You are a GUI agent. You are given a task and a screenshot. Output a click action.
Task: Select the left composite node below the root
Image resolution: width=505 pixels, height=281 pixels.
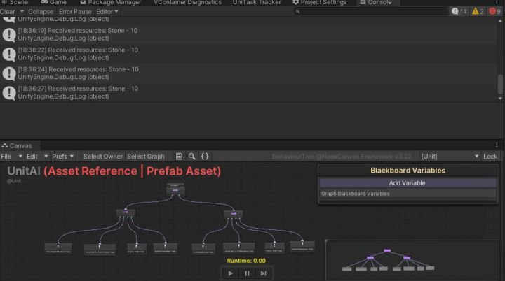coord(126,212)
